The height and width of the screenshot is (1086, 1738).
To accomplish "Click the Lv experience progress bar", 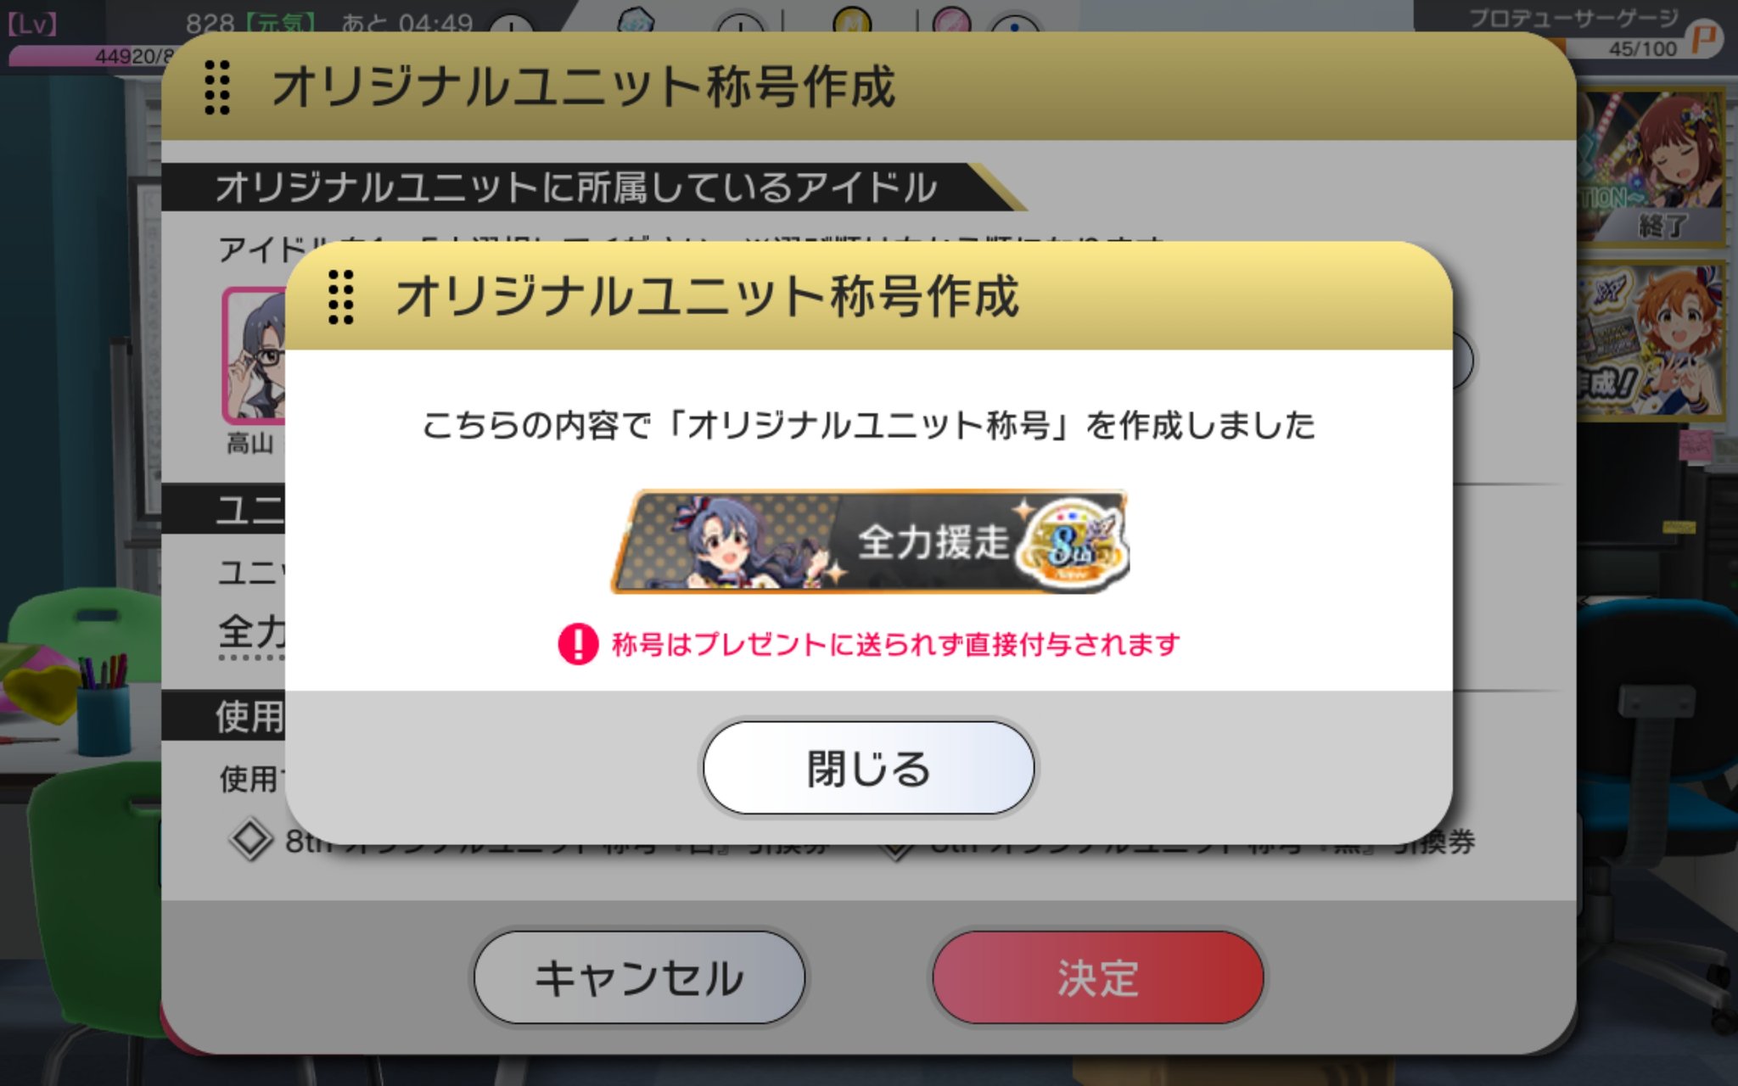I will coord(89,56).
